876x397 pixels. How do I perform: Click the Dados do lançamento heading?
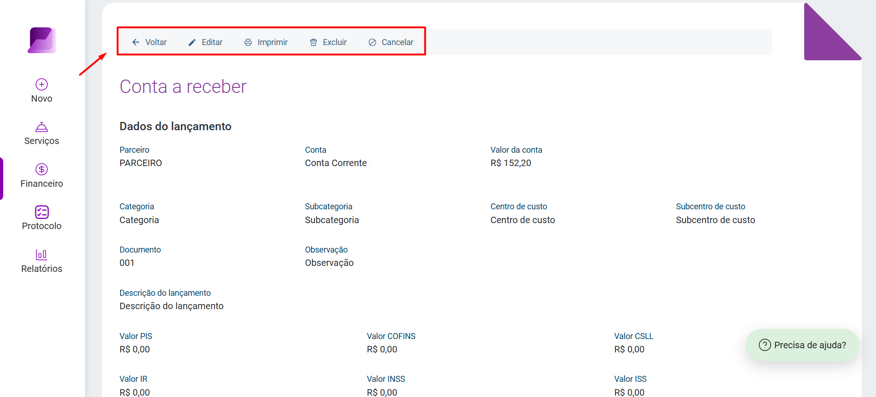175,127
